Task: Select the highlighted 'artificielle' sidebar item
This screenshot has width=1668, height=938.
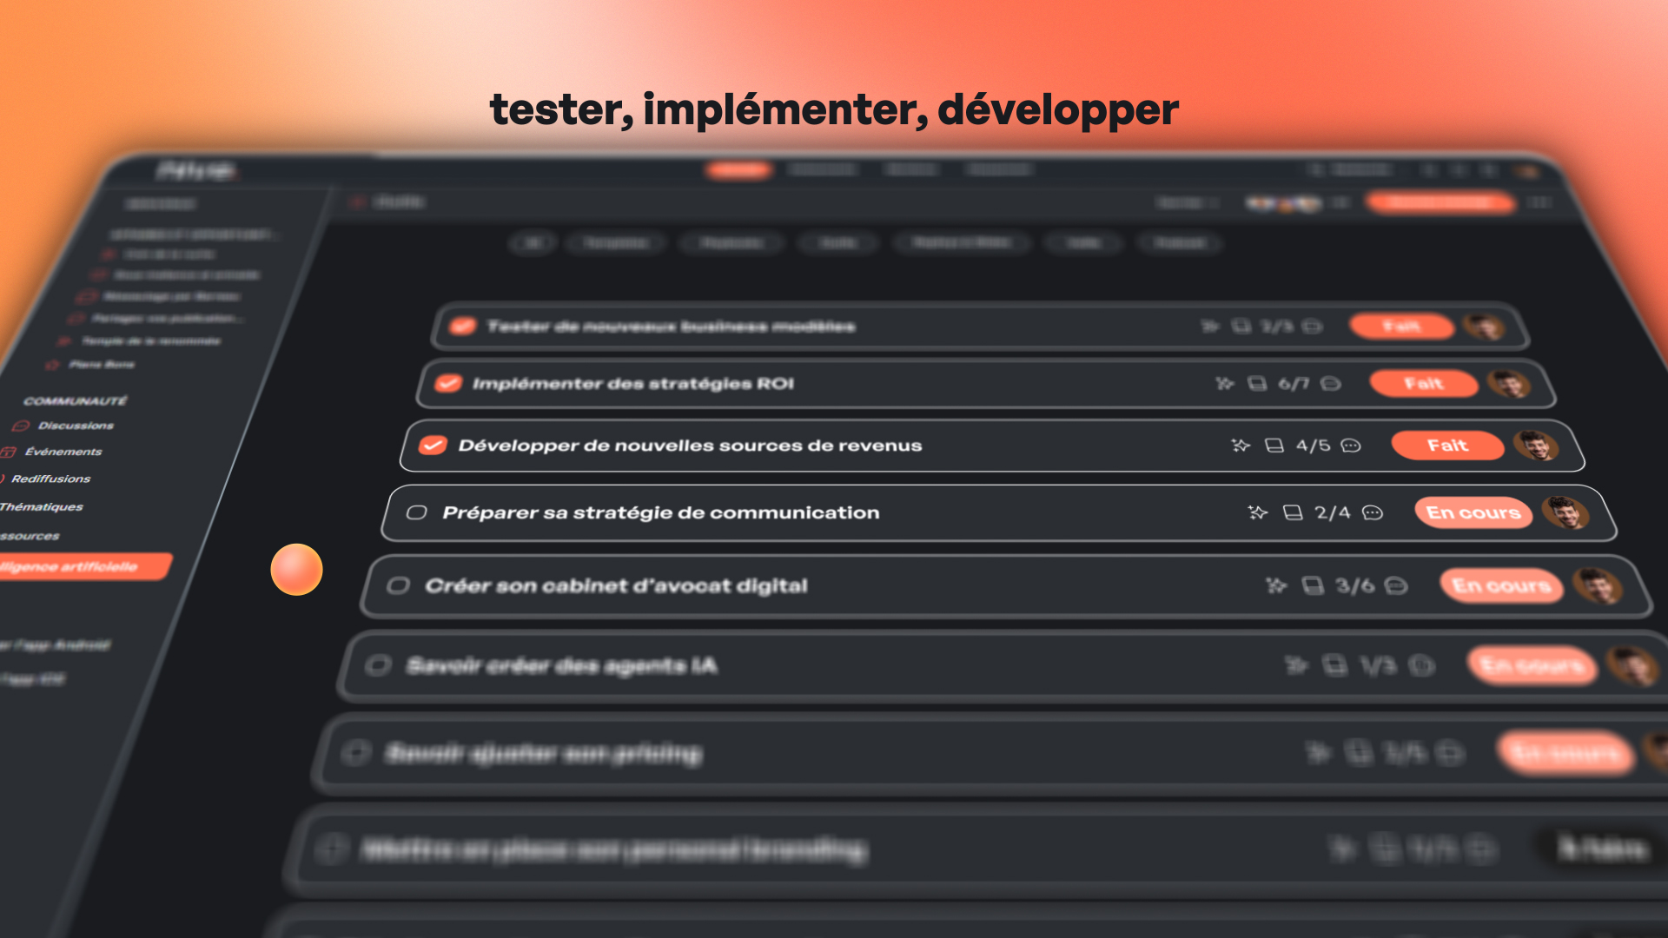Action: click(84, 567)
